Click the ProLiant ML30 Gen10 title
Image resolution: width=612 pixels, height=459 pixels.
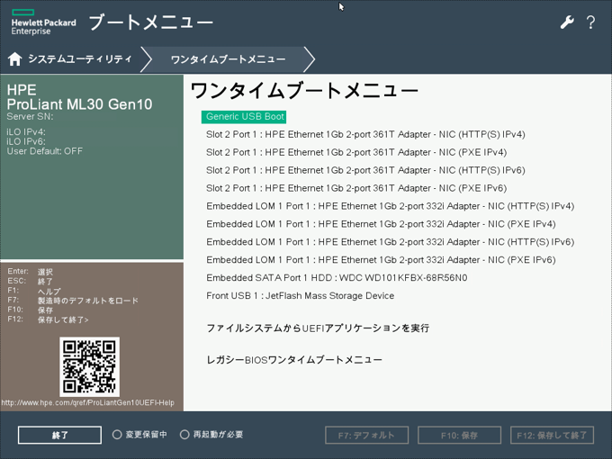79,104
